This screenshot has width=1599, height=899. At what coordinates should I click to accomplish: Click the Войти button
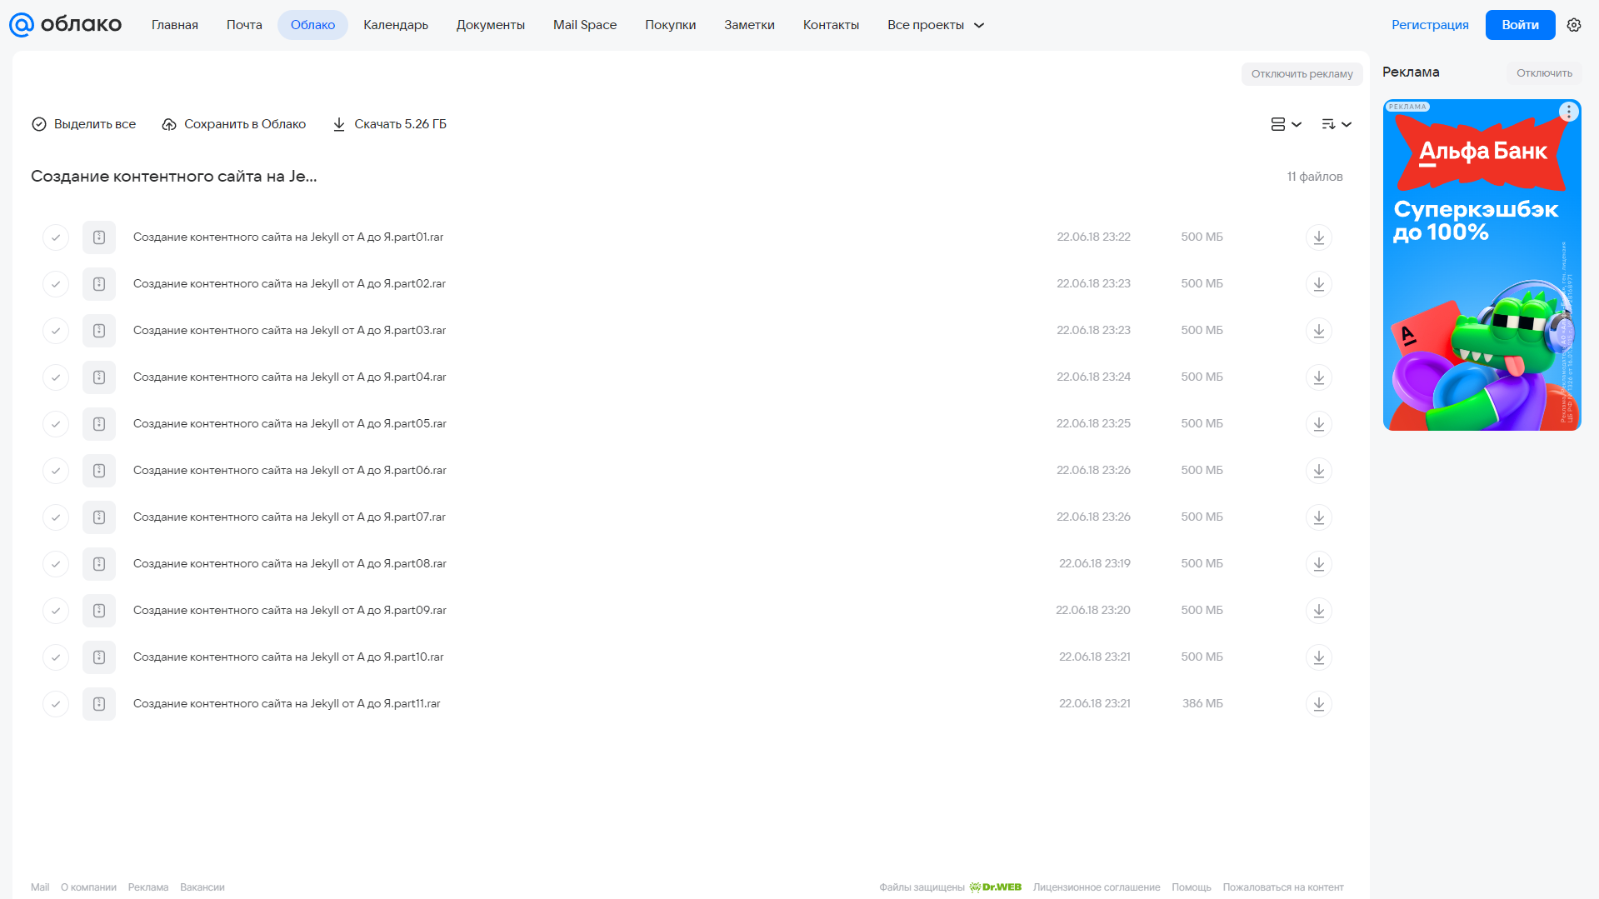click(x=1520, y=25)
